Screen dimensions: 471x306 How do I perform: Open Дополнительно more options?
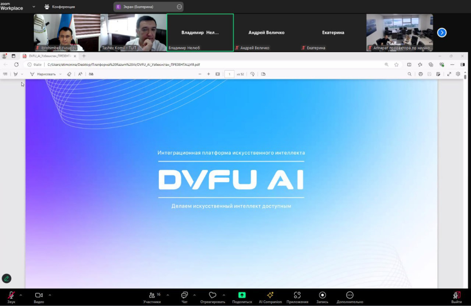tap(350, 297)
